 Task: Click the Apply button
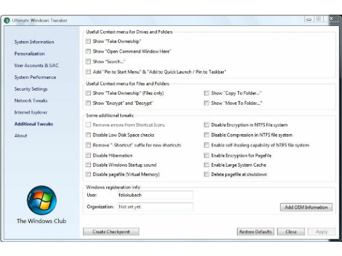pyautogui.click(x=322, y=232)
